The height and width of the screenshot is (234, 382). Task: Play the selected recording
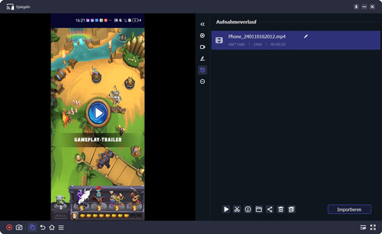226,209
